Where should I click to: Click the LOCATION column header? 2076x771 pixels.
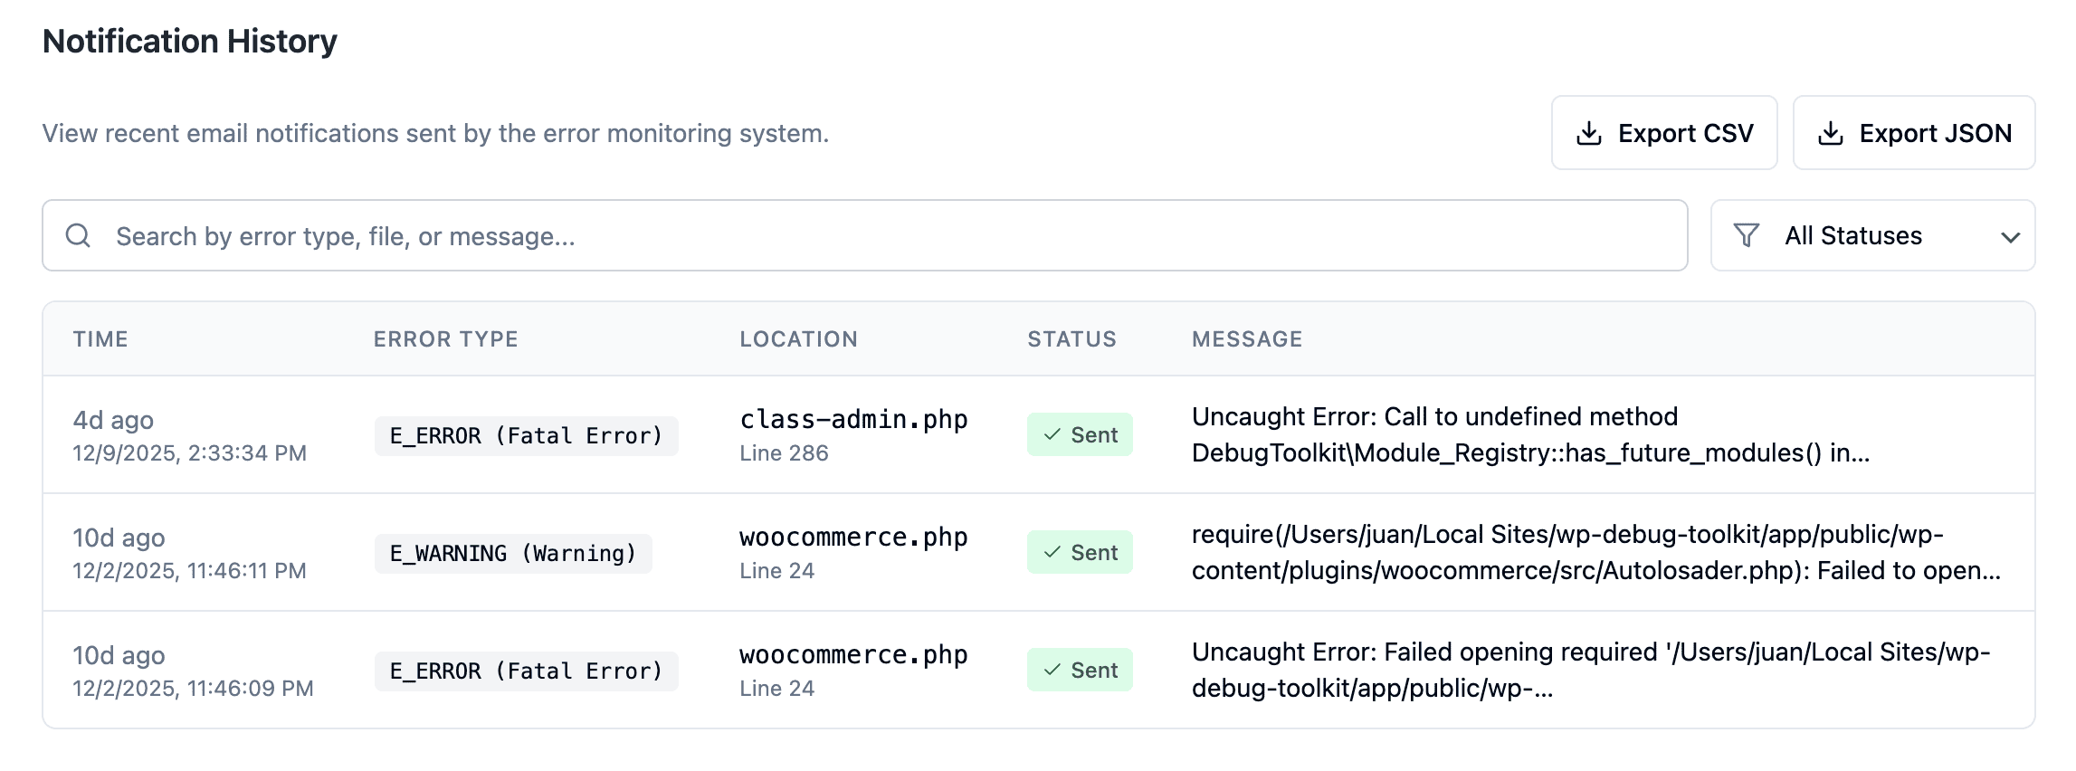tap(798, 339)
